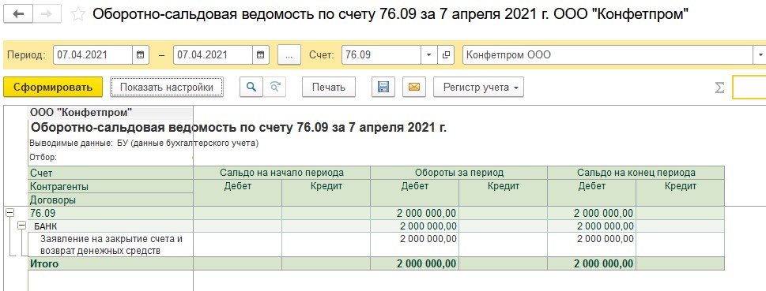
Task: Open calendar for period end date
Action: click(x=260, y=54)
